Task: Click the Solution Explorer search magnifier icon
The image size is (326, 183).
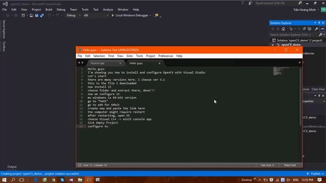Action: pos(320,35)
